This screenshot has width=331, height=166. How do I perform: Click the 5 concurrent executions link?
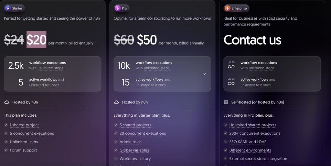32,133
